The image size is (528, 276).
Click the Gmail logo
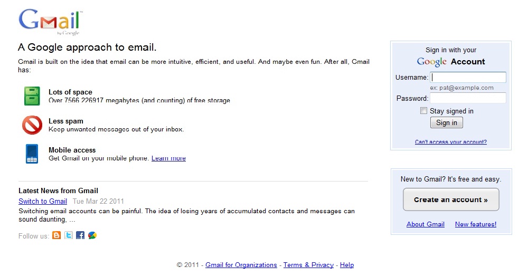click(x=50, y=22)
